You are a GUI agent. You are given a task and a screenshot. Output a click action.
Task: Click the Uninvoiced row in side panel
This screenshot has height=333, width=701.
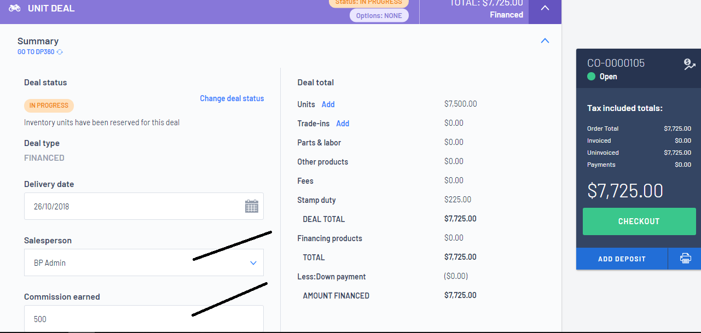(x=639, y=153)
